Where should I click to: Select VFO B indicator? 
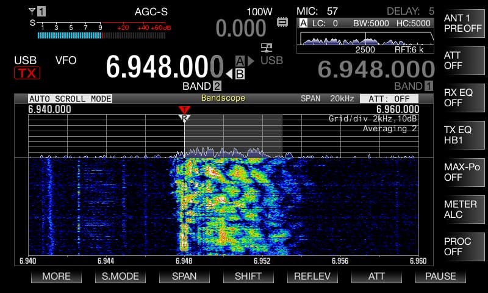pos(240,74)
